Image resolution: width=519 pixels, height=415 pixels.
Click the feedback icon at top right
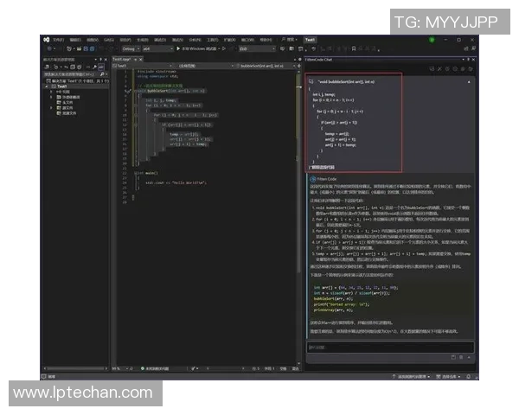(474, 48)
